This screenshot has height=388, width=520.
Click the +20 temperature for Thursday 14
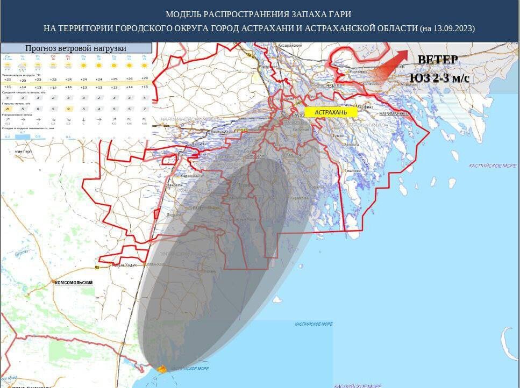pyautogui.click(x=23, y=81)
